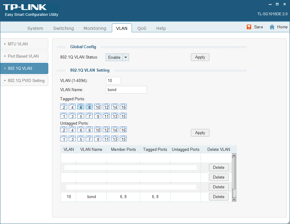This screenshot has width=290, height=224.
Task: Toggle tagged port 1
Action: pyautogui.click(x=64, y=116)
